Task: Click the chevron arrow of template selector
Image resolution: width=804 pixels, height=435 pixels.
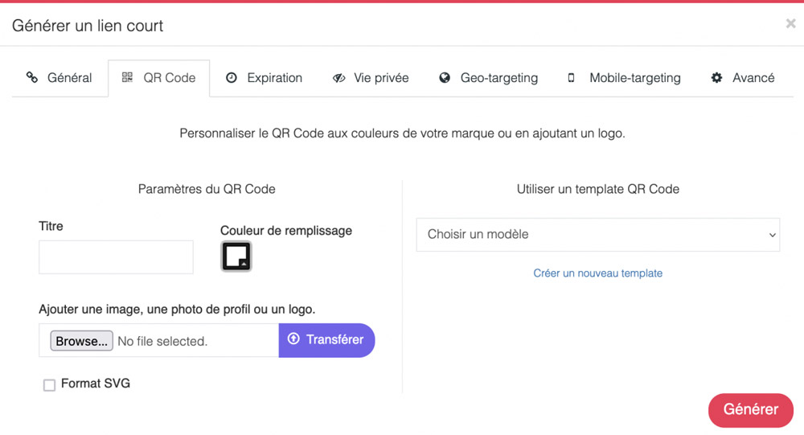Action: (772, 235)
